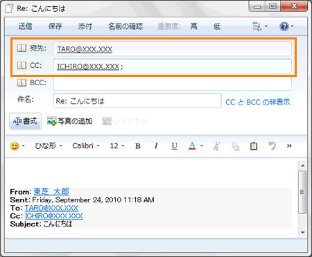Open address book icon next to BCC

22,82
